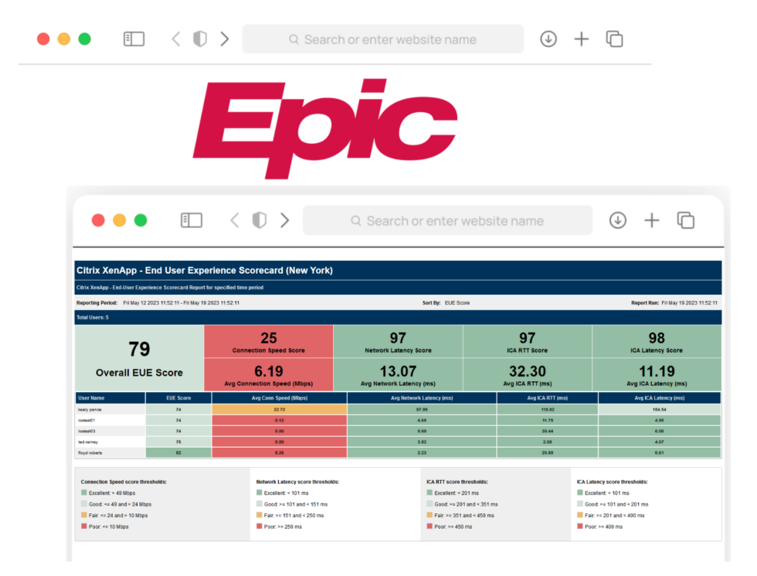
Task: Click the scorecard title mentioning New York
Action: pos(205,271)
